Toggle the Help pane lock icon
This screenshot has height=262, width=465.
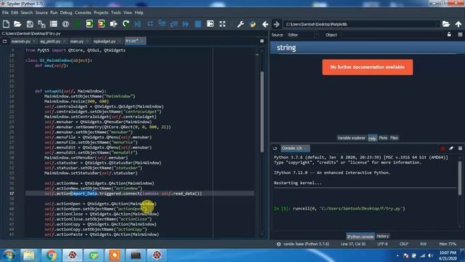[449, 35]
